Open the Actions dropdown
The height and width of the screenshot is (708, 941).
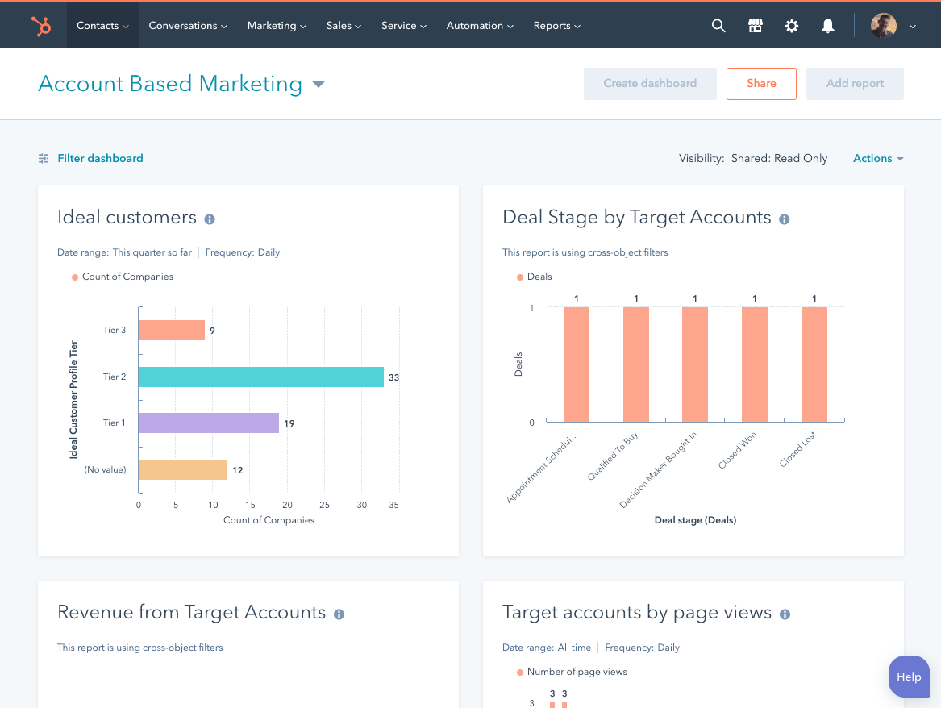tap(878, 159)
